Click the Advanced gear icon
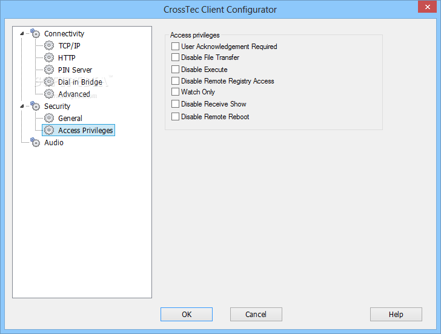The width and height of the screenshot is (441, 334). click(x=49, y=94)
